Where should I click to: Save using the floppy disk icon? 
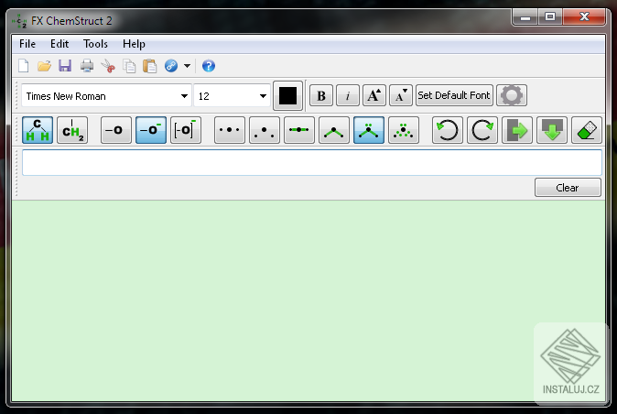65,66
